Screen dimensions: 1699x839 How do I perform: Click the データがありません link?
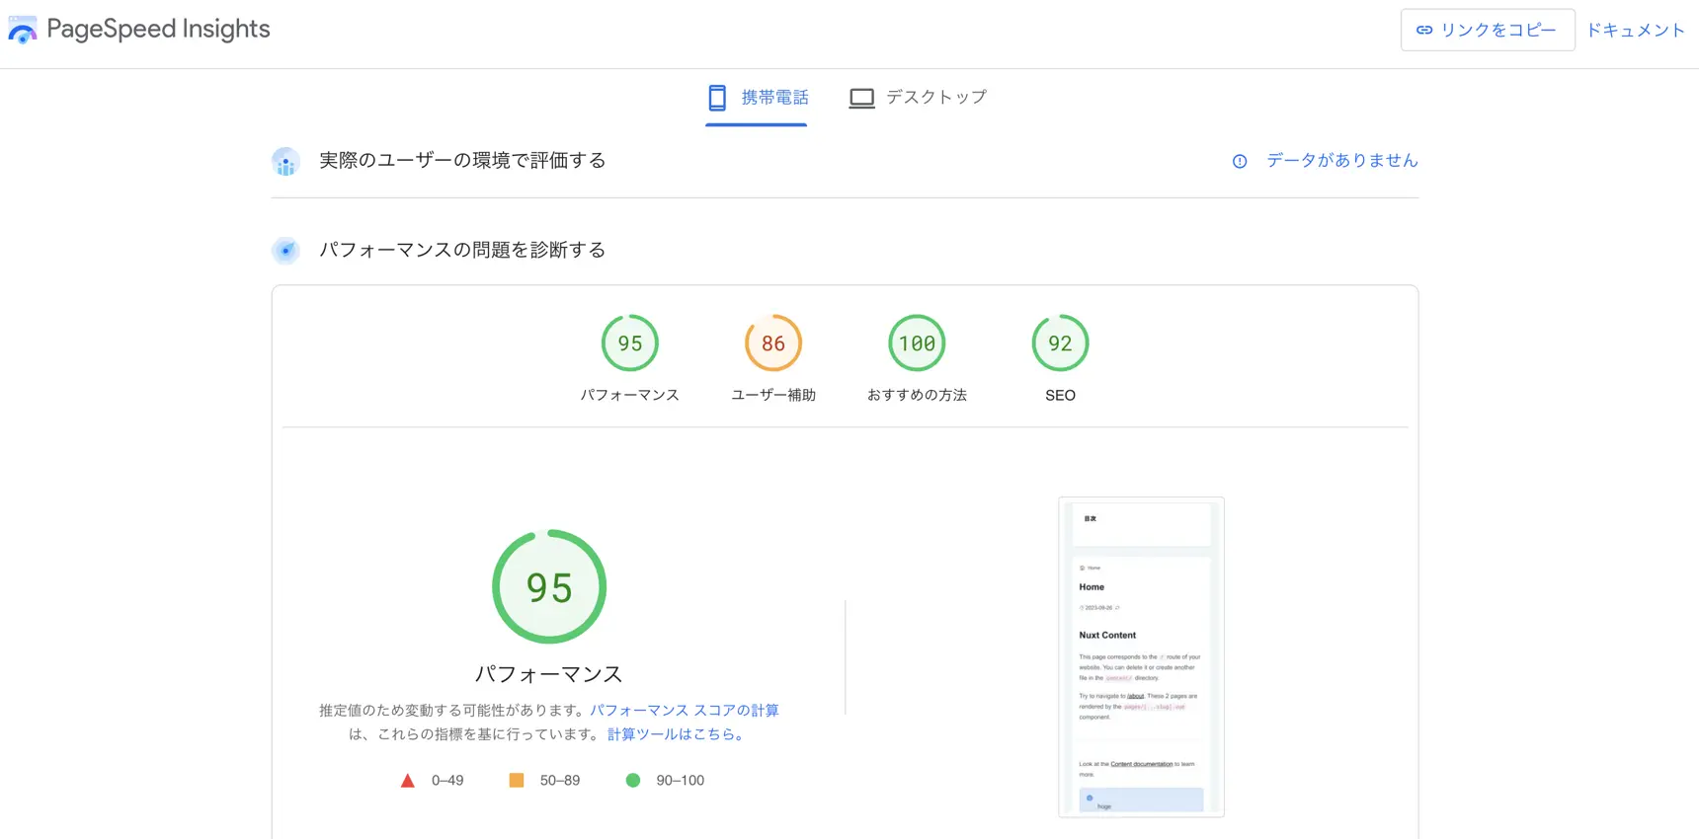(1341, 160)
